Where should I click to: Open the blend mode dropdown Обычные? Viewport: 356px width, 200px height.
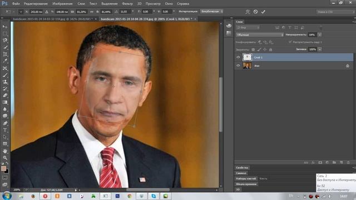(260, 34)
